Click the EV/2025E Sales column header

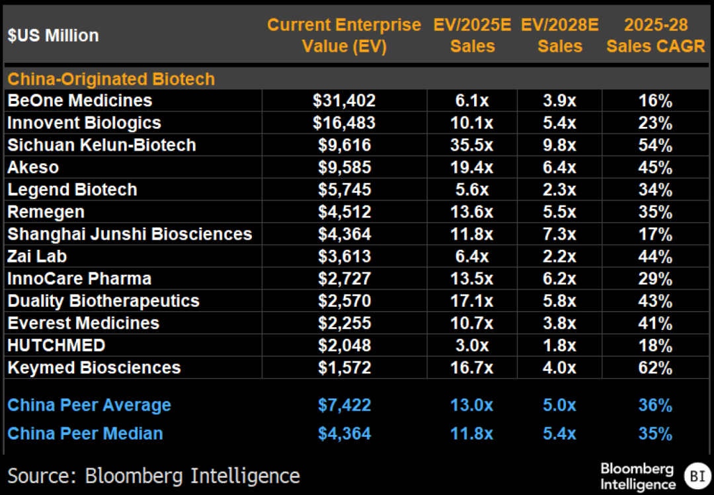(x=472, y=36)
